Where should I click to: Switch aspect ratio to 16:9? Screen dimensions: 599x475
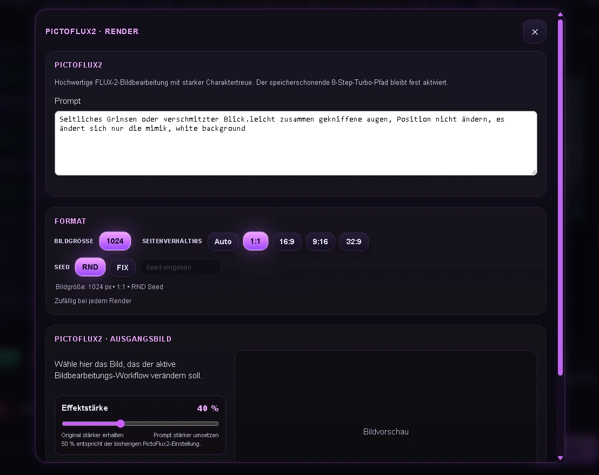(287, 242)
